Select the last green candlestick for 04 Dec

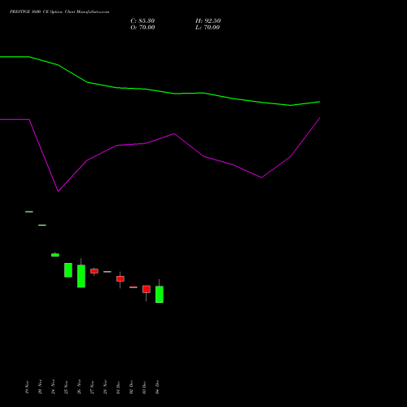(160, 295)
